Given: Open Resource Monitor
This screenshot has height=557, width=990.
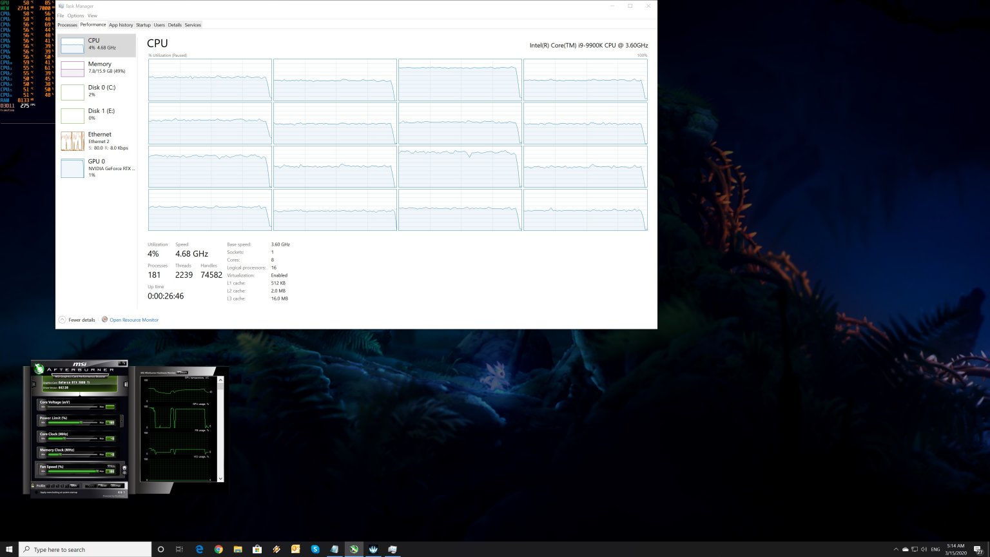Looking at the screenshot, I should click(134, 320).
